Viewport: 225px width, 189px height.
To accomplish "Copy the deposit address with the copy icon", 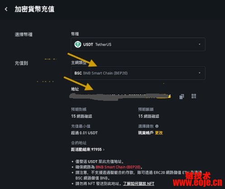I will click(x=182, y=96).
